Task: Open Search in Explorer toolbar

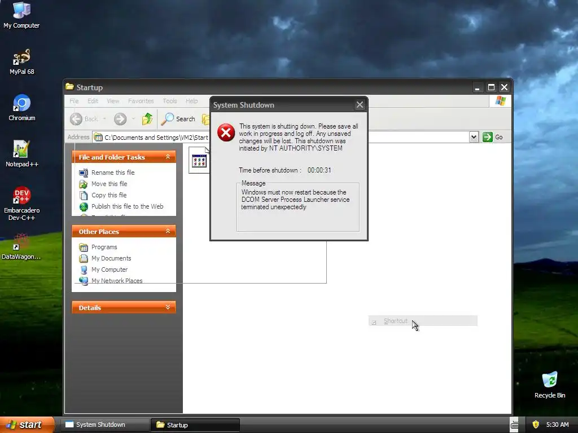Action: coord(178,119)
